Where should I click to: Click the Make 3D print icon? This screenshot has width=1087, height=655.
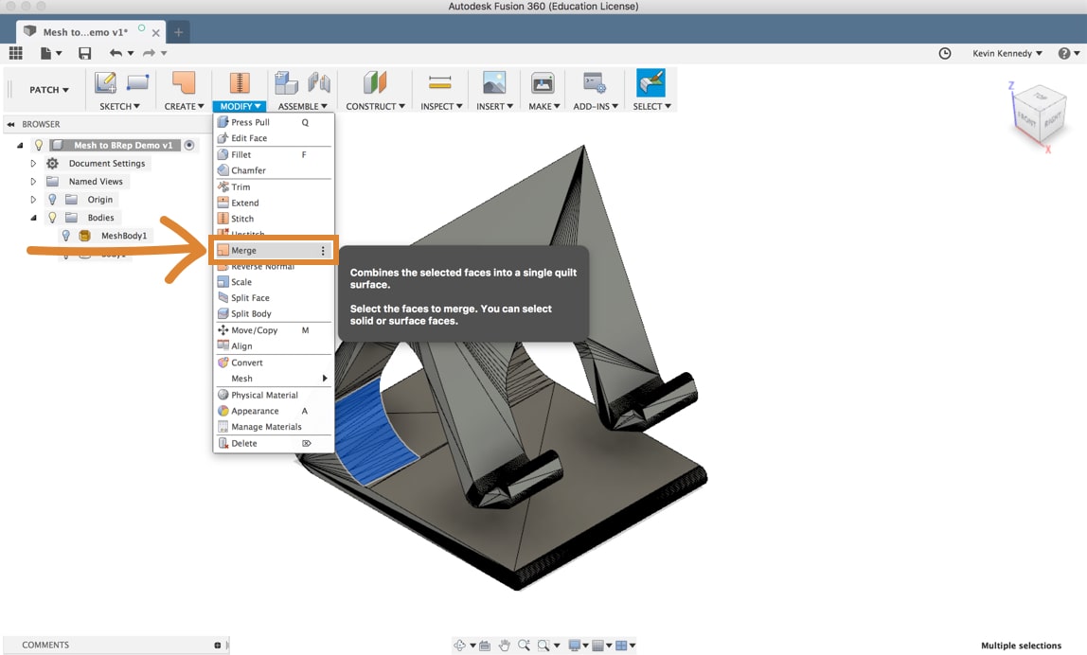pyautogui.click(x=543, y=82)
